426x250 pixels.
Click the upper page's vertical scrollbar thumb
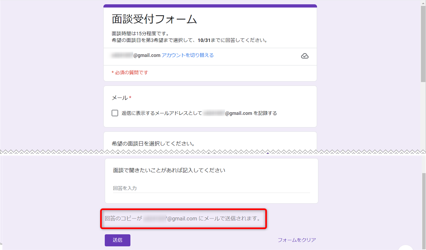pos(423,44)
